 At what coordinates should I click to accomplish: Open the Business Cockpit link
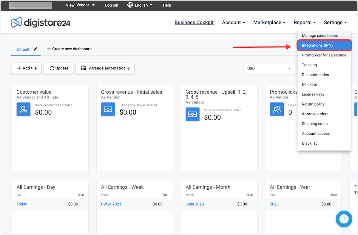tap(194, 22)
